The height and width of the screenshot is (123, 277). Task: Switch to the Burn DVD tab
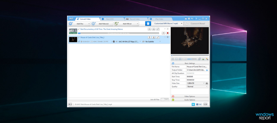point(112,19)
